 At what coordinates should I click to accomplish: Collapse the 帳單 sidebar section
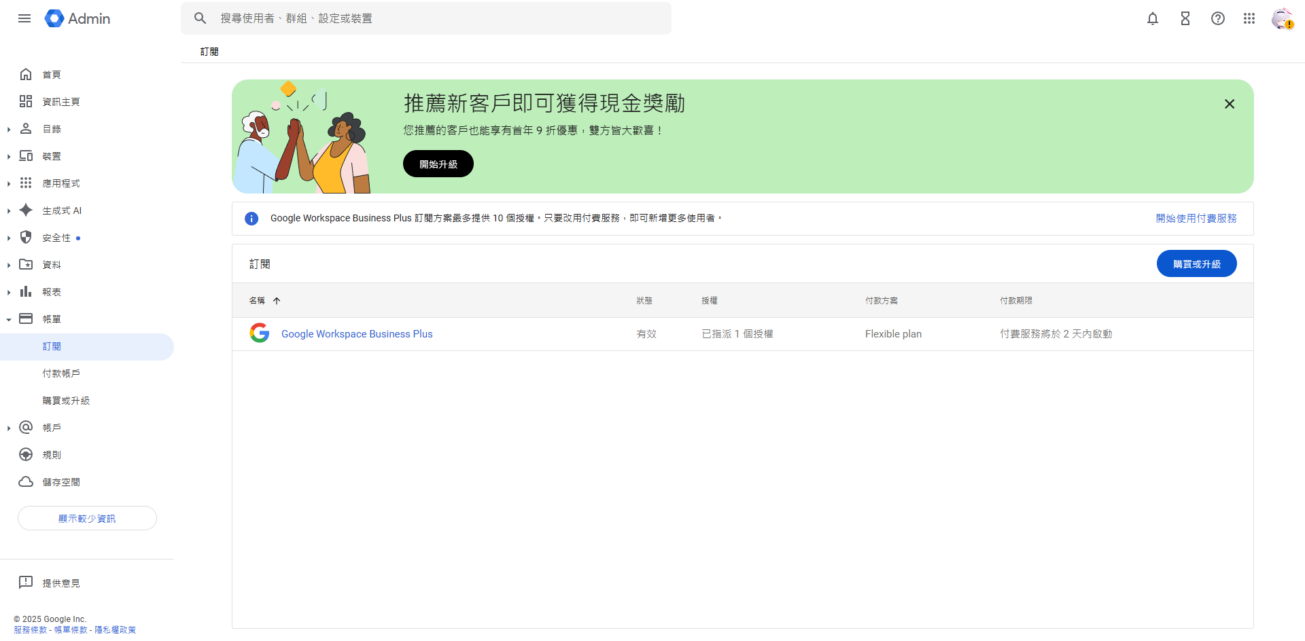click(x=9, y=319)
